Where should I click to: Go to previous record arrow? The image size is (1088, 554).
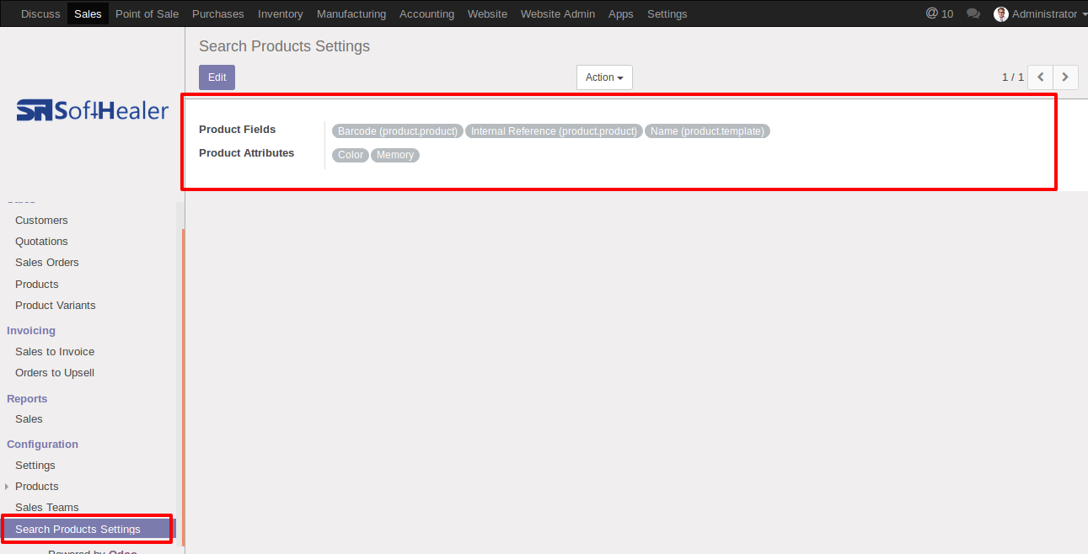(1041, 77)
